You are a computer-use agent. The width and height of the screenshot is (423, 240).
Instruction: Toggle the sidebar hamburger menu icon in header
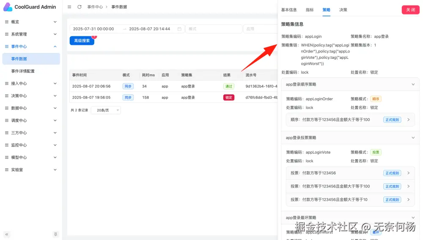(69, 7)
